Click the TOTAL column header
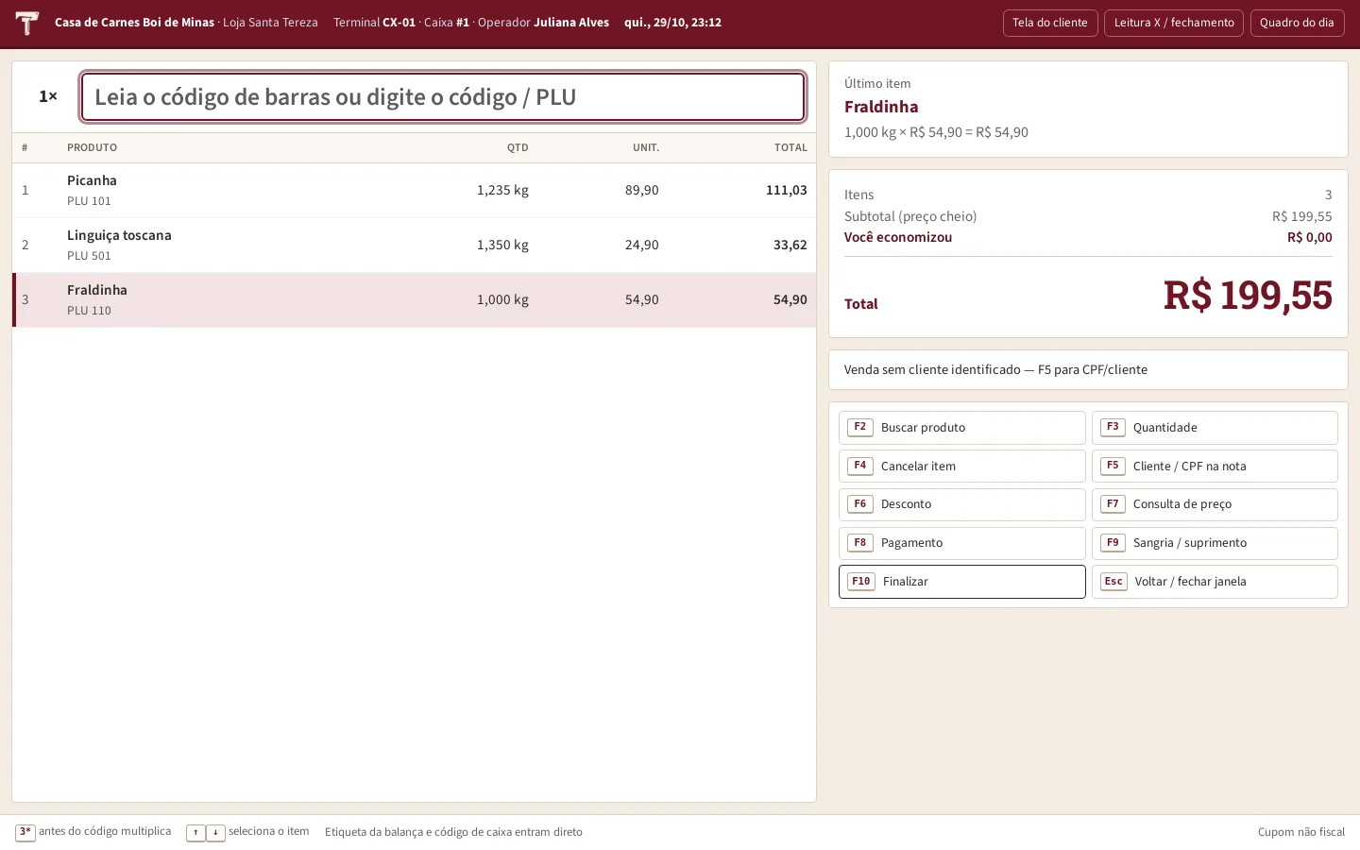The image size is (1360, 850). pos(790,147)
